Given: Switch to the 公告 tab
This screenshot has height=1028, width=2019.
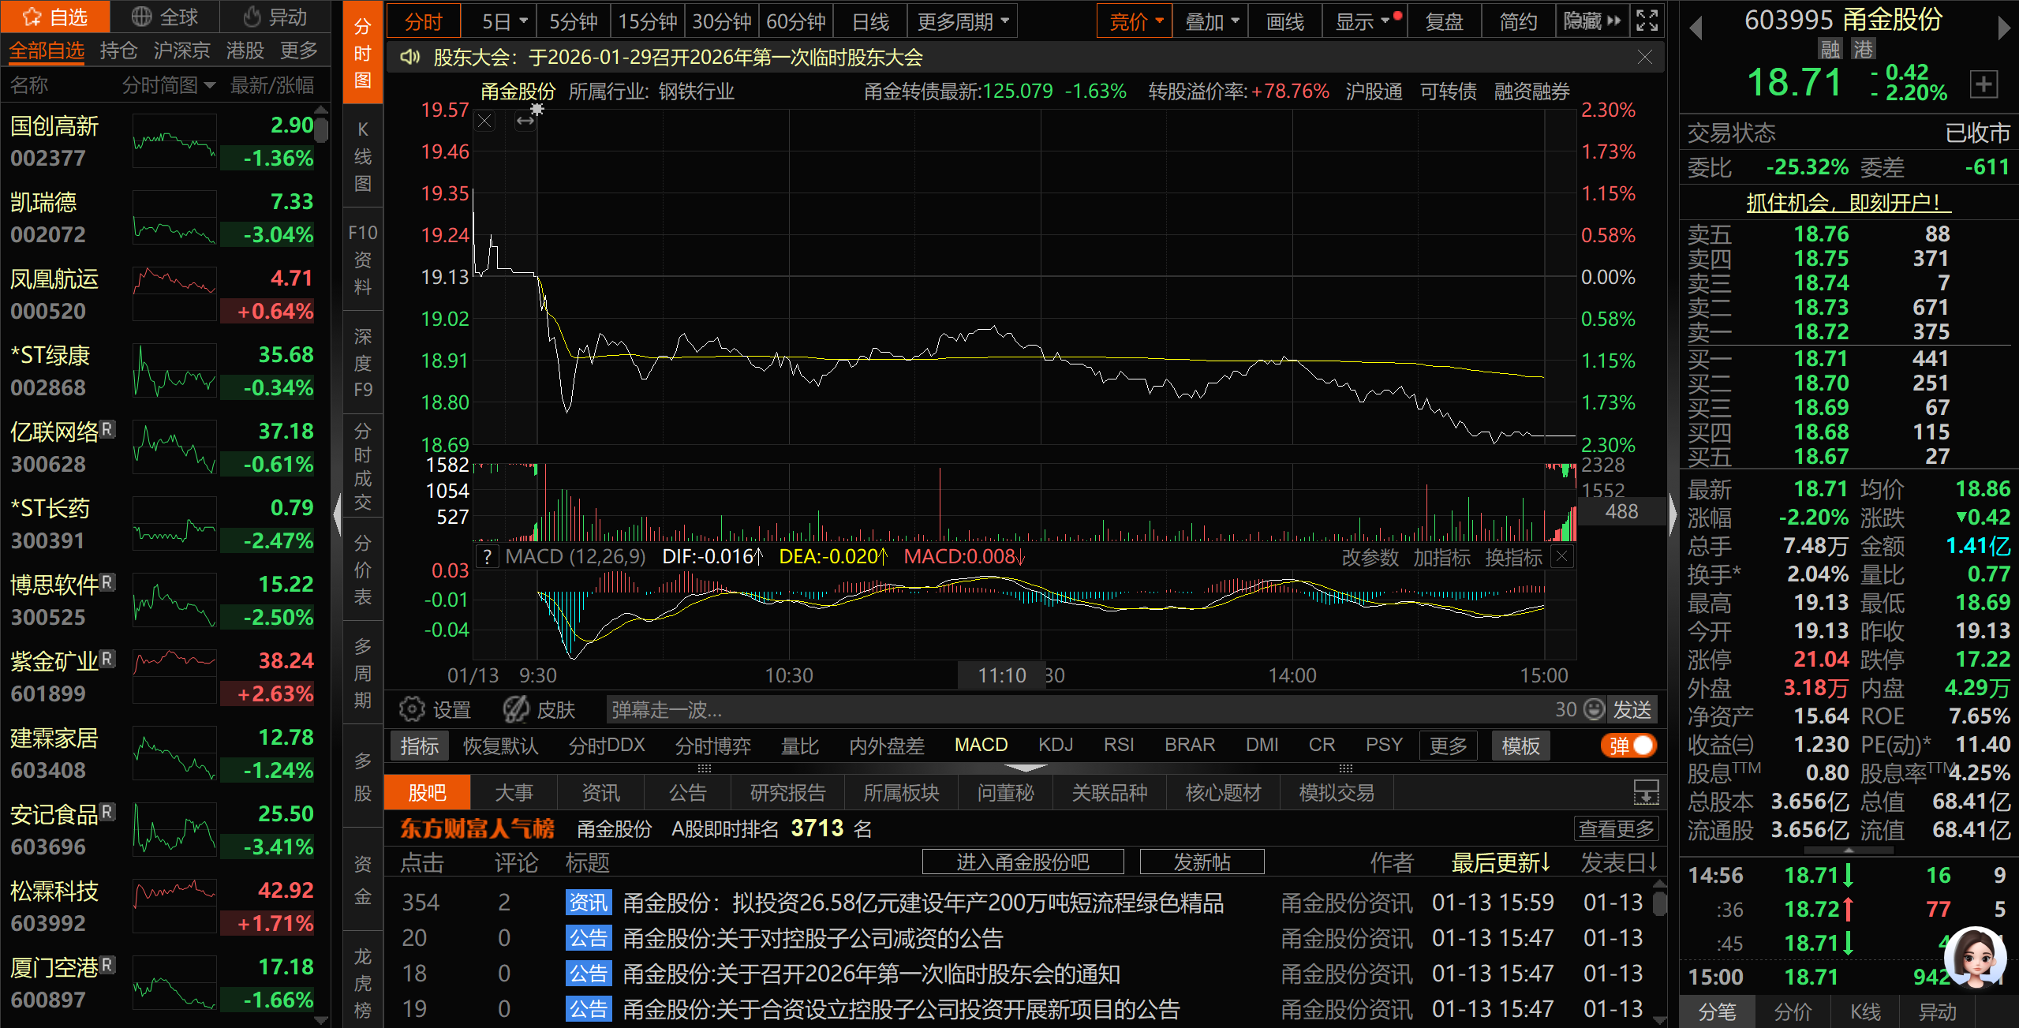Looking at the screenshot, I should coord(687,793).
